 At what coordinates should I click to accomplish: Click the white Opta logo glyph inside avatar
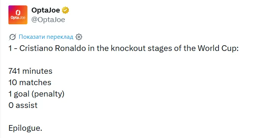pos(18,13)
